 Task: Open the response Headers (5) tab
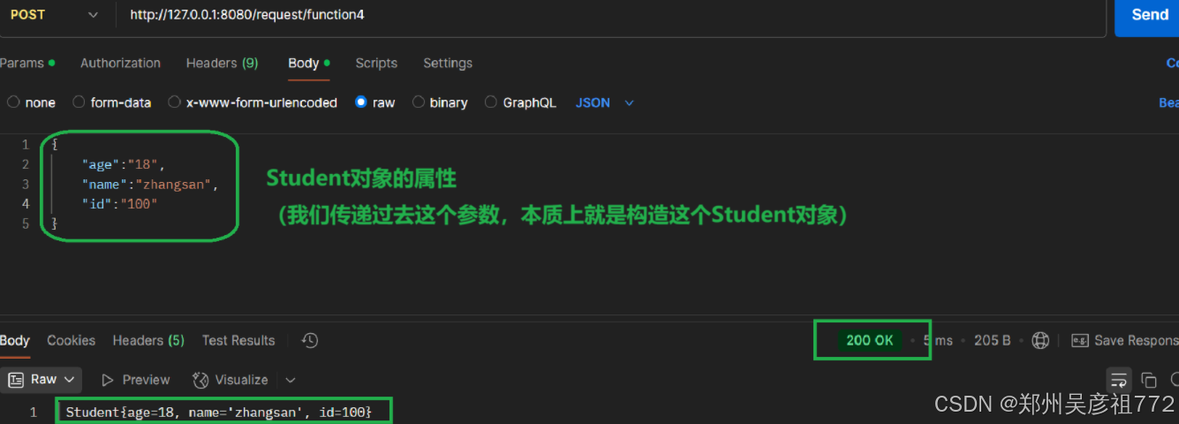click(148, 340)
